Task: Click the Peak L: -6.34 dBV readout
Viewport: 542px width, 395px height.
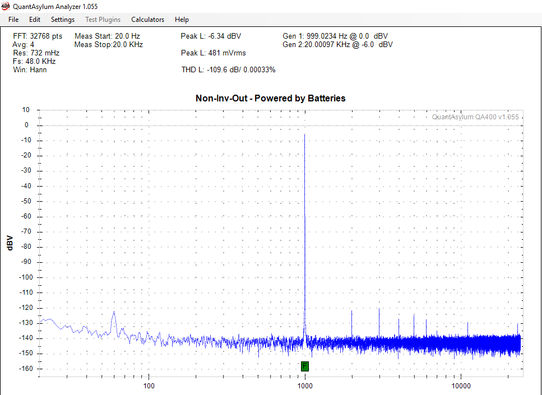Action: [211, 36]
